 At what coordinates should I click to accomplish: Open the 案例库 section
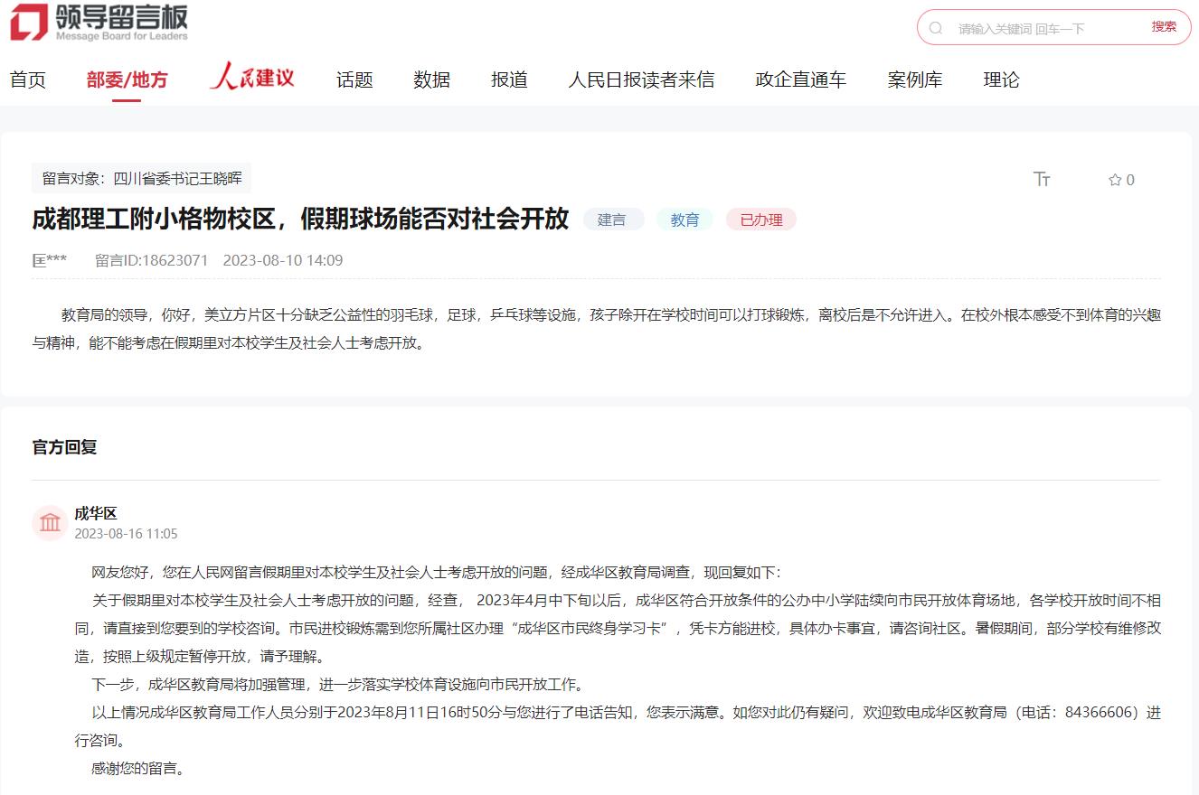pos(915,79)
